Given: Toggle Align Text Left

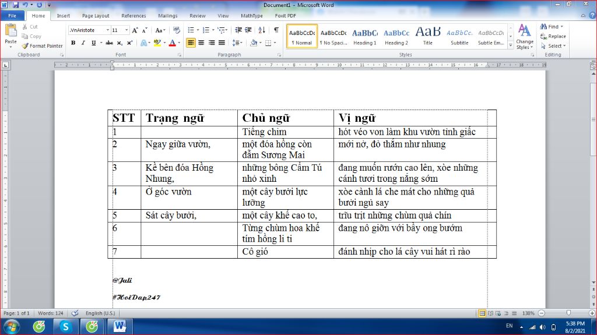Looking at the screenshot, I should [191, 43].
